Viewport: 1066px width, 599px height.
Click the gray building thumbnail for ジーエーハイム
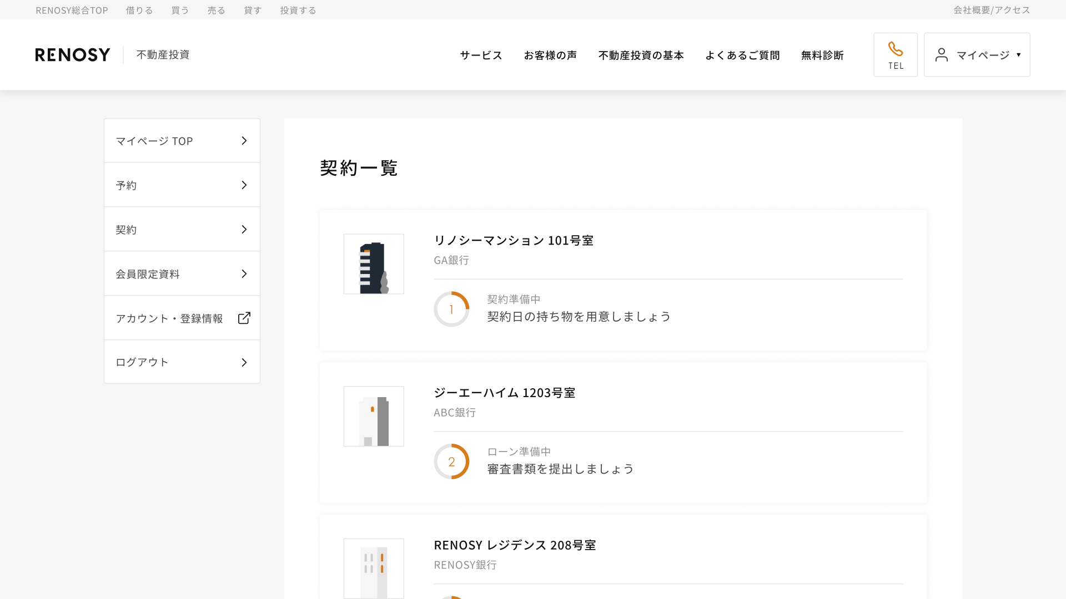(374, 417)
